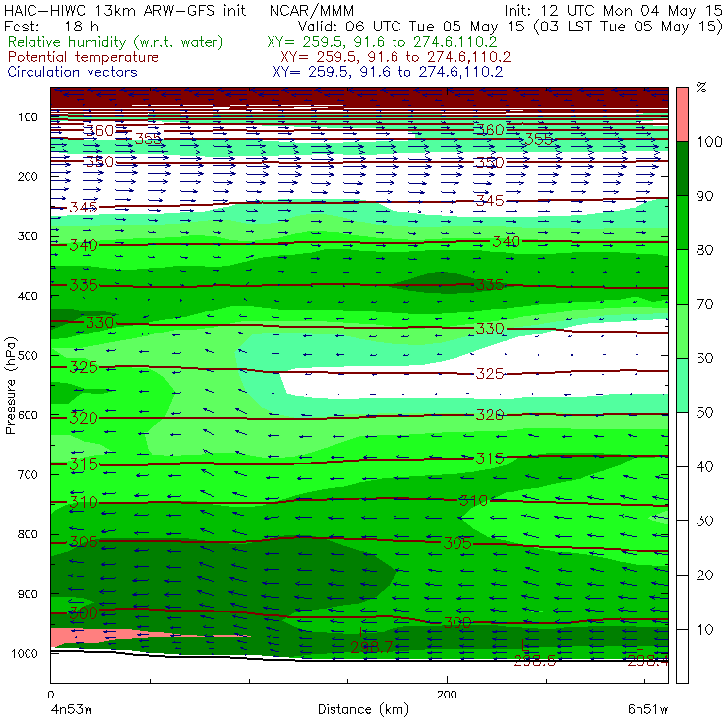Select the red 'Potential temperature' legend label

tap(84, 57)
